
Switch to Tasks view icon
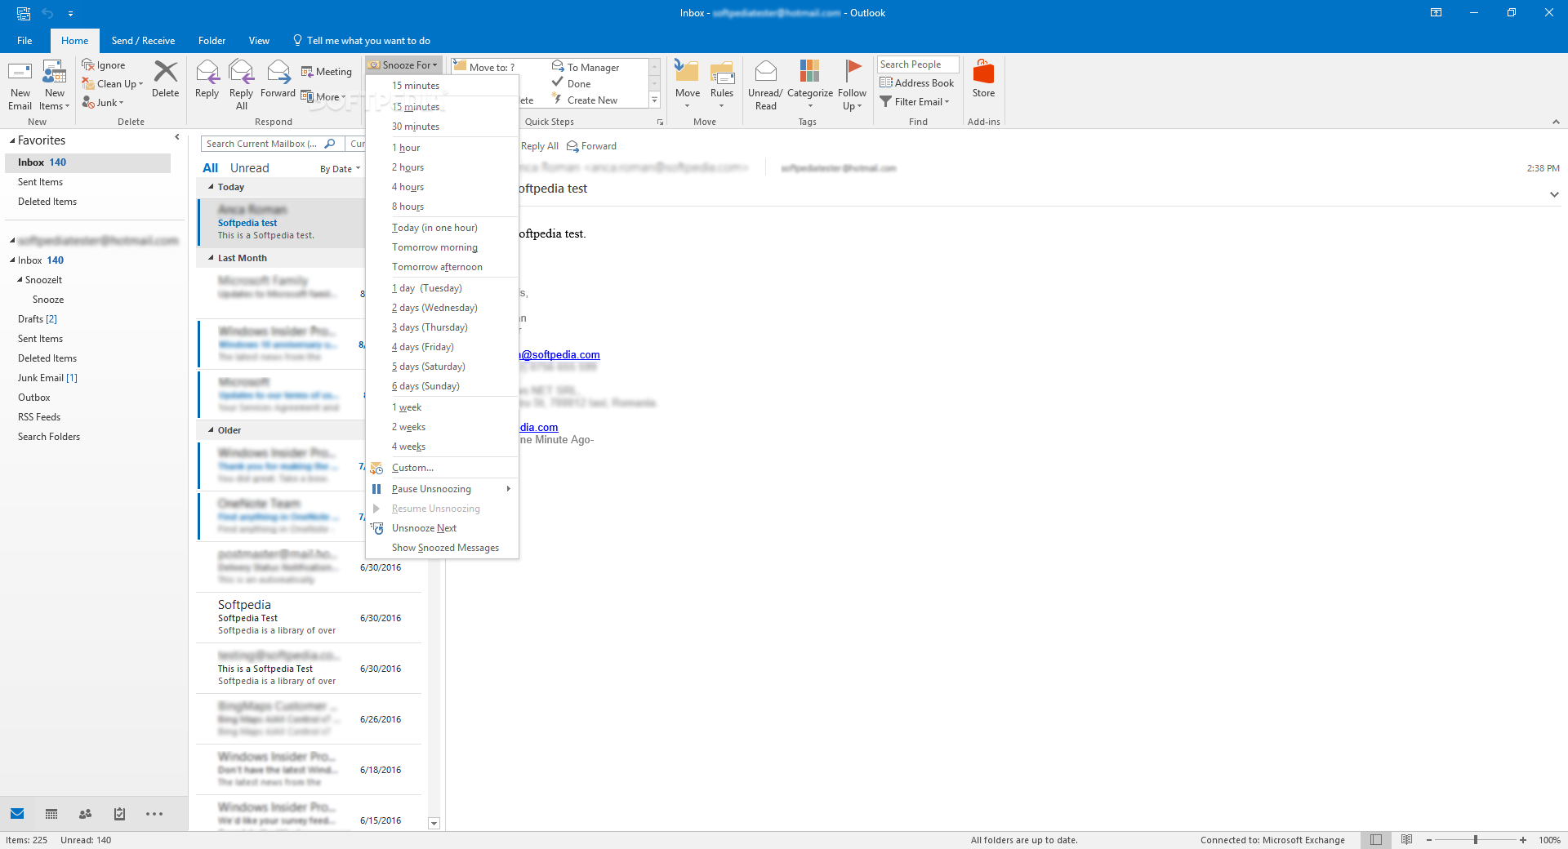(x=119, y=814)
